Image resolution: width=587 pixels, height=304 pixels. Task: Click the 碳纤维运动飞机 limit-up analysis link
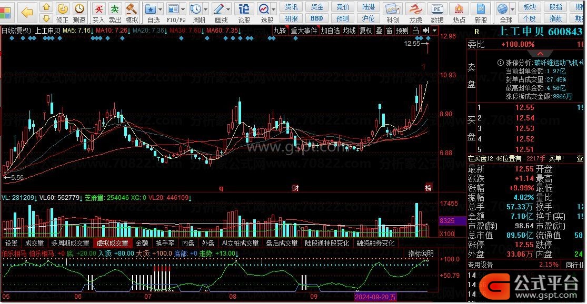[x=559, y=63]
